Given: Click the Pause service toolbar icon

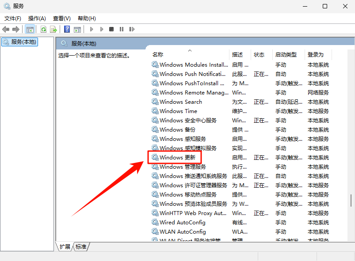Looking at the screenshot, I should click(122, 29).
